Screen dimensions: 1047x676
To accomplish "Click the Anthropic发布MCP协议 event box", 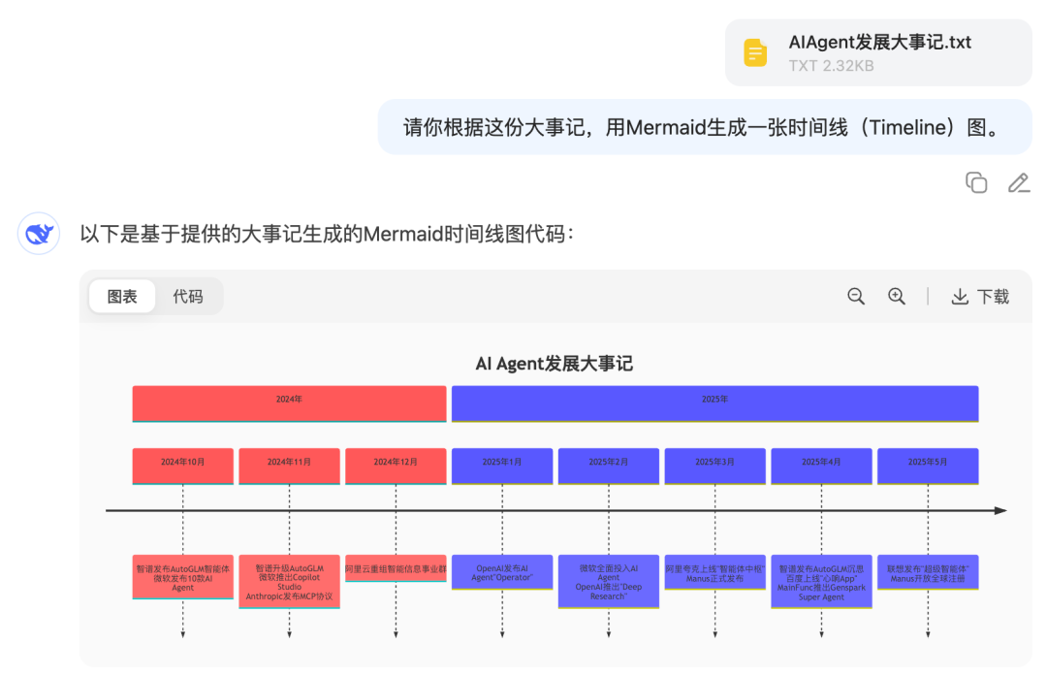I will 289,581.
